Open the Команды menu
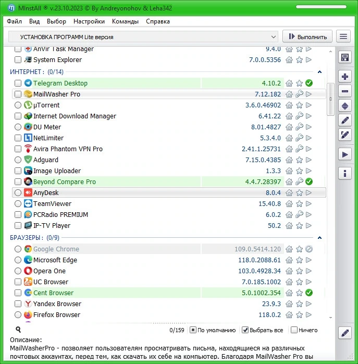The height and width of the screenshot is (364, 358). pyautogui.click(x=125, y=21)
